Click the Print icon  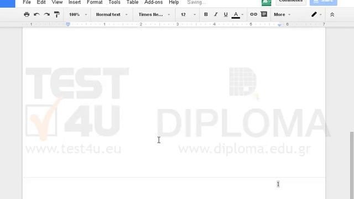(27, 14)
